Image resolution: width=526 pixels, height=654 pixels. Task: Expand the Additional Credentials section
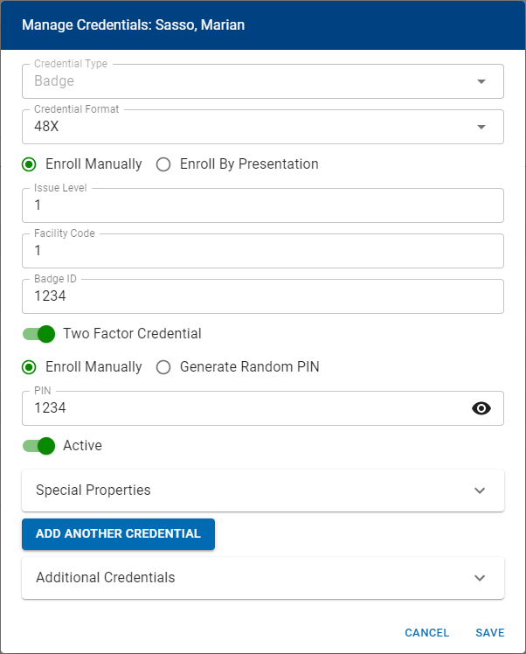tap(479, 578)
